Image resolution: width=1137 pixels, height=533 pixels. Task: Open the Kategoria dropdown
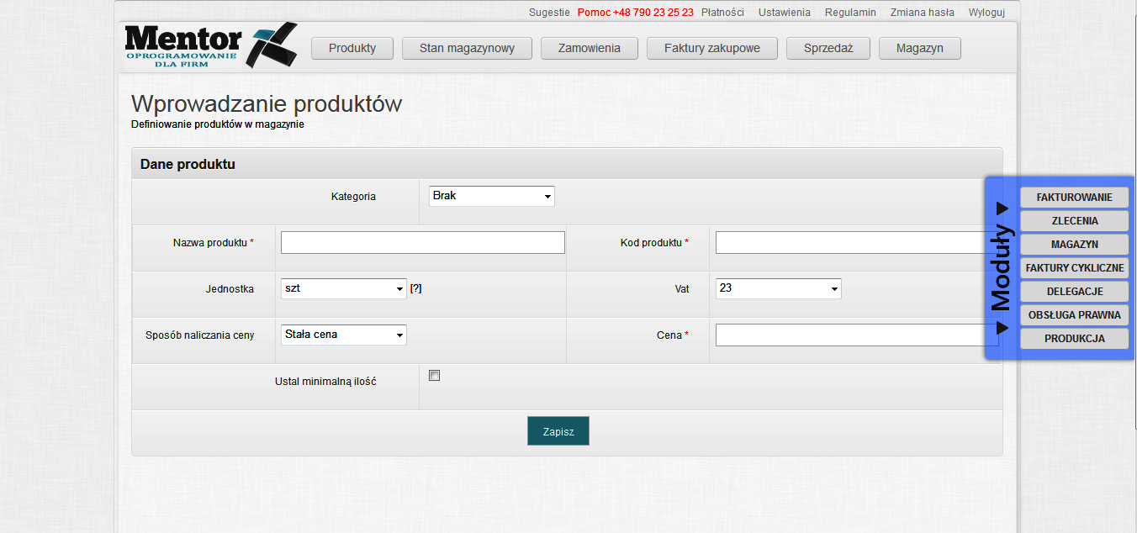click(x=491, y=196)
